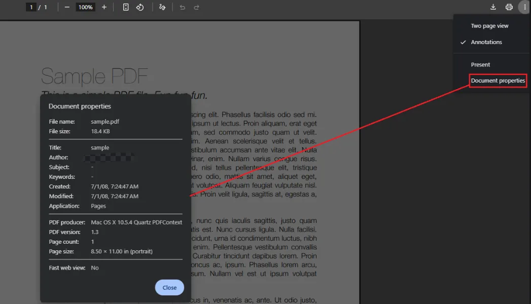Toggle the Annotations menu option

[x=486, y=42]
